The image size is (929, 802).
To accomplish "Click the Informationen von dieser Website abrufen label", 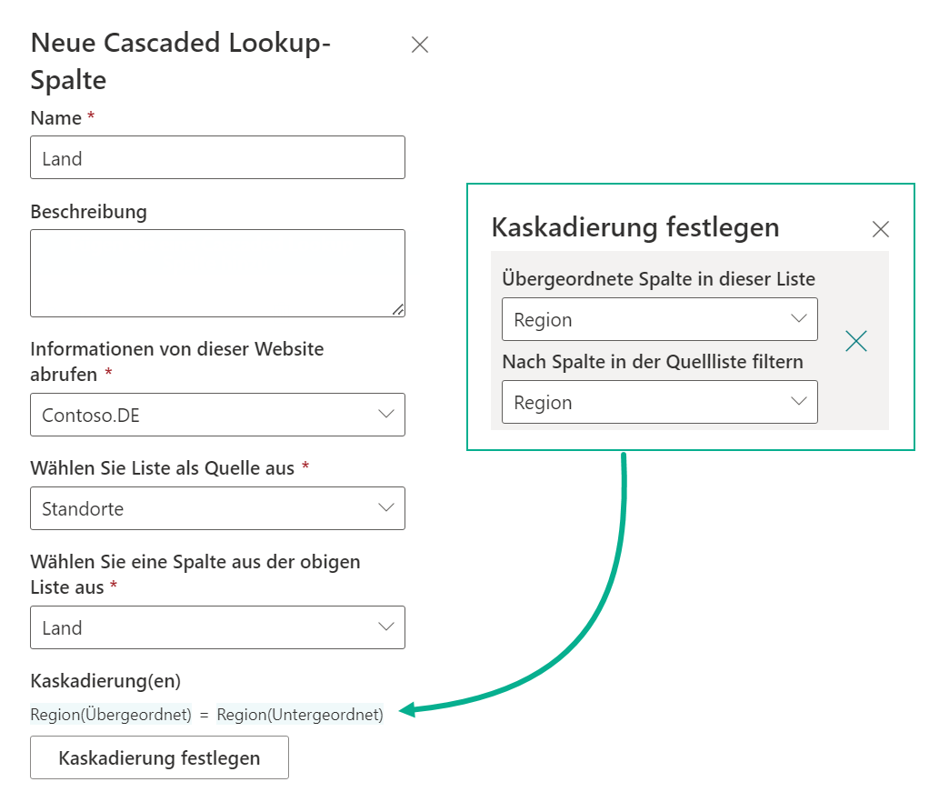I will [x=176, y=362].
